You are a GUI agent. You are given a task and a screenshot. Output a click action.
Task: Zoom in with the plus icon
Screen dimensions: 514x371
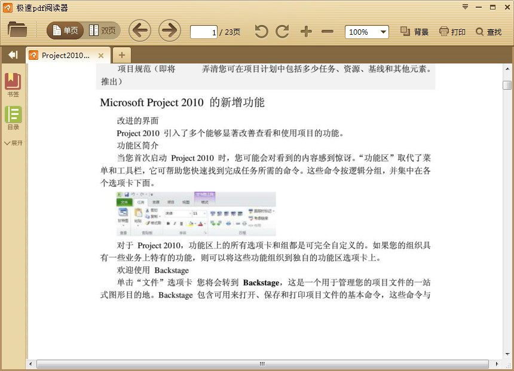tap(306, 32)
